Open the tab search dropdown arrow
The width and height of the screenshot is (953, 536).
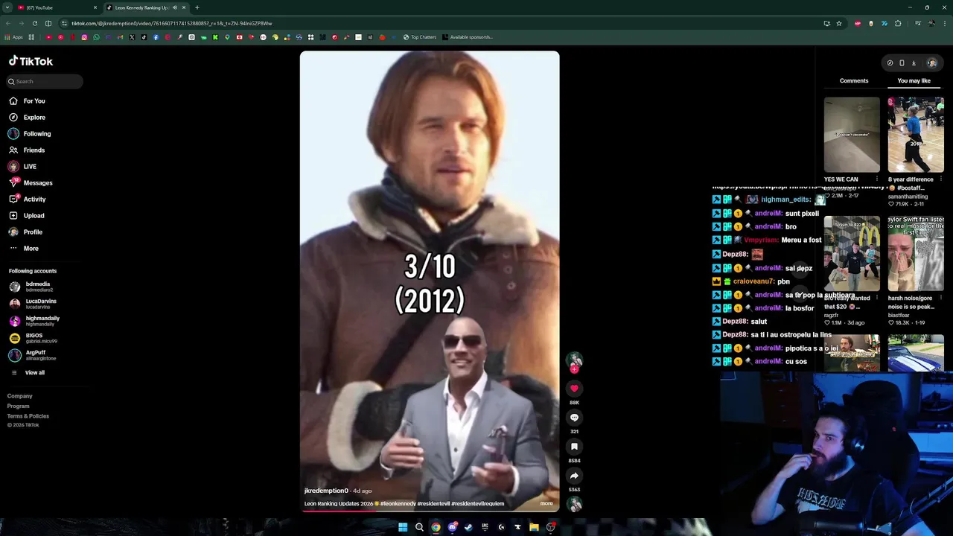click(7, 7)
